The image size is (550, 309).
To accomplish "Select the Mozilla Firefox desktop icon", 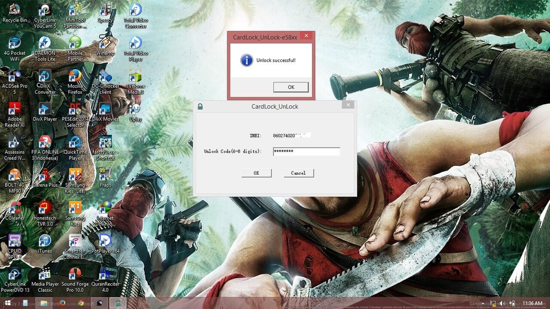I will click(x=75, y=82).
